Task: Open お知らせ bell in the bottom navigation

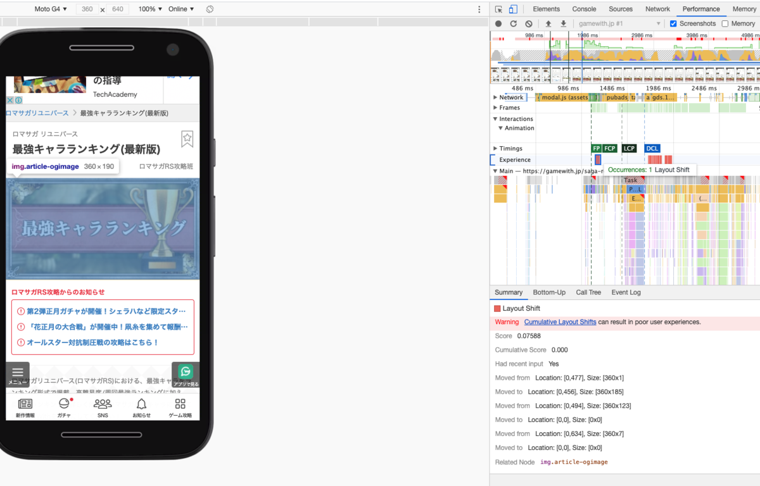Action: click(141, 408)
